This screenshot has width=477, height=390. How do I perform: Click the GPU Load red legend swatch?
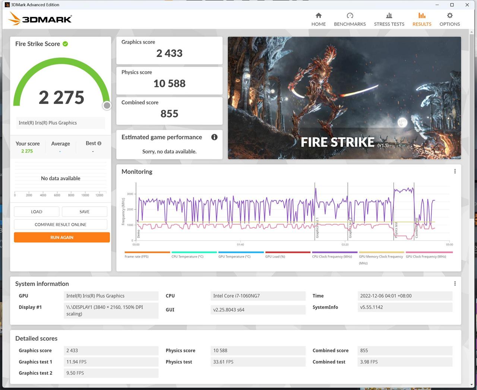click(x=287, y=252)
